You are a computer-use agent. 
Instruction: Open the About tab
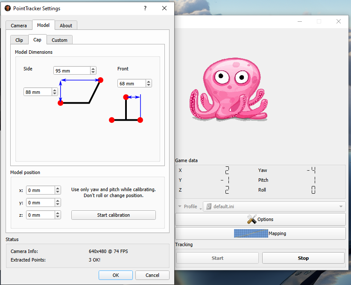[66, 26]
